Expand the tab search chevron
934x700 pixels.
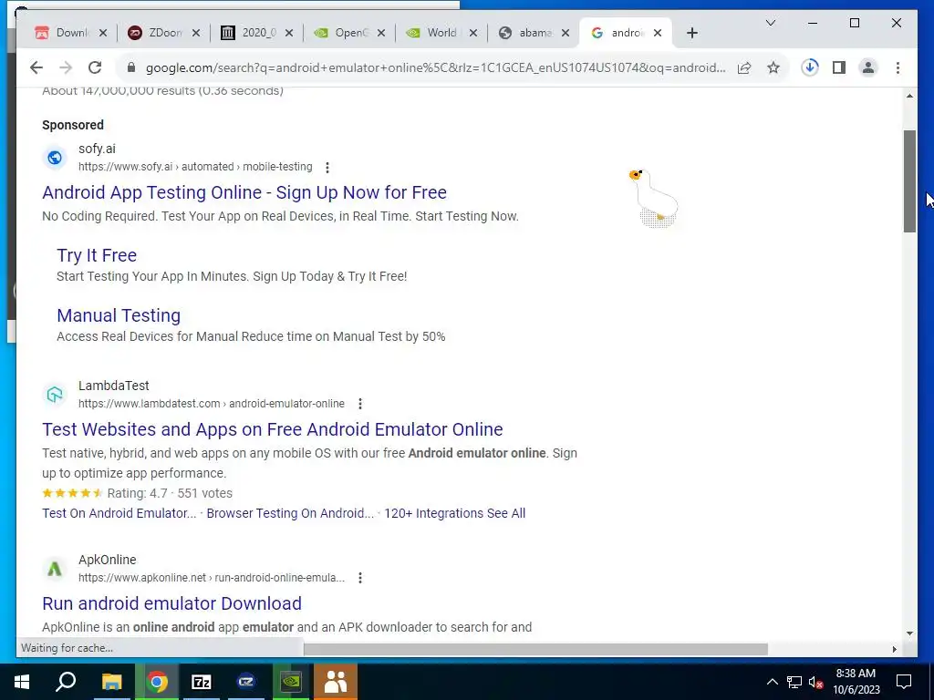pos(770,23)
